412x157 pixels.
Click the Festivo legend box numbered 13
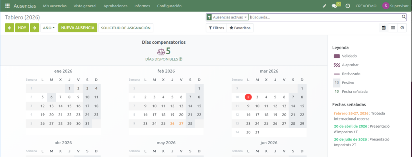coord(337,83)
